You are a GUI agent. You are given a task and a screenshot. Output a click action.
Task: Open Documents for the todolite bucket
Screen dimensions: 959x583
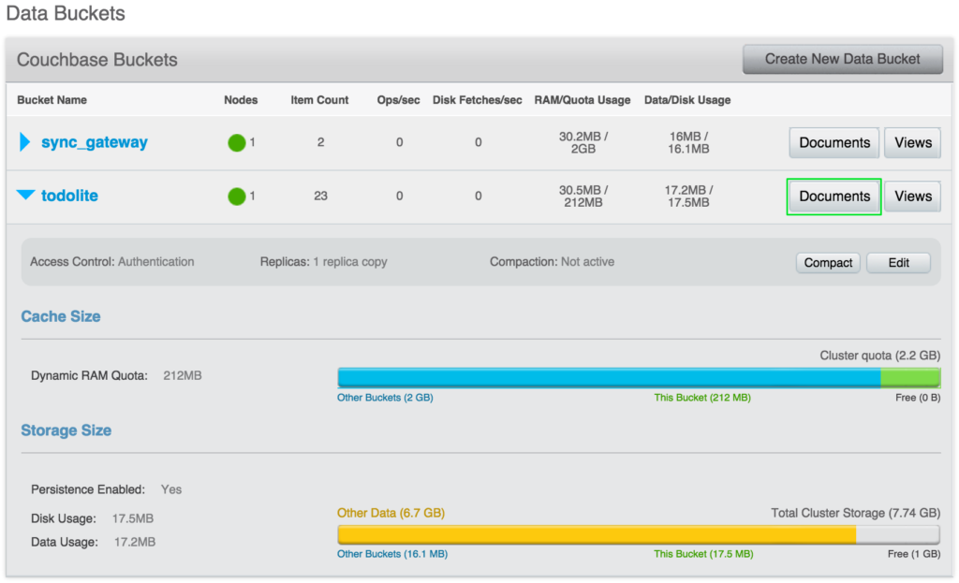[x=833, y=197]
